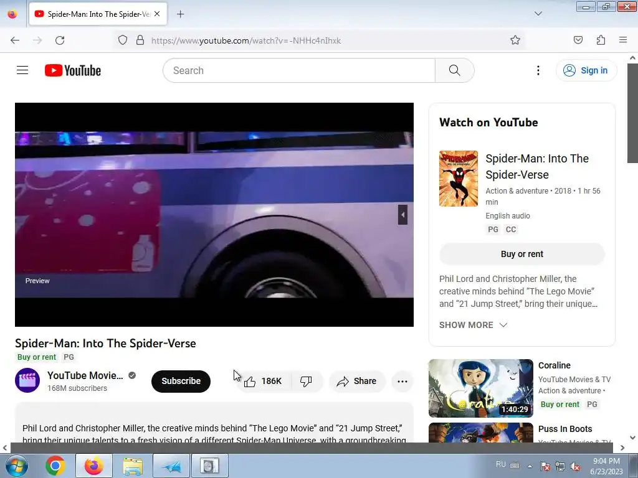Click the Puss In Boots thumbnail
The width and height of the screenshot is (638, 478).
click(x=480, y=433)
